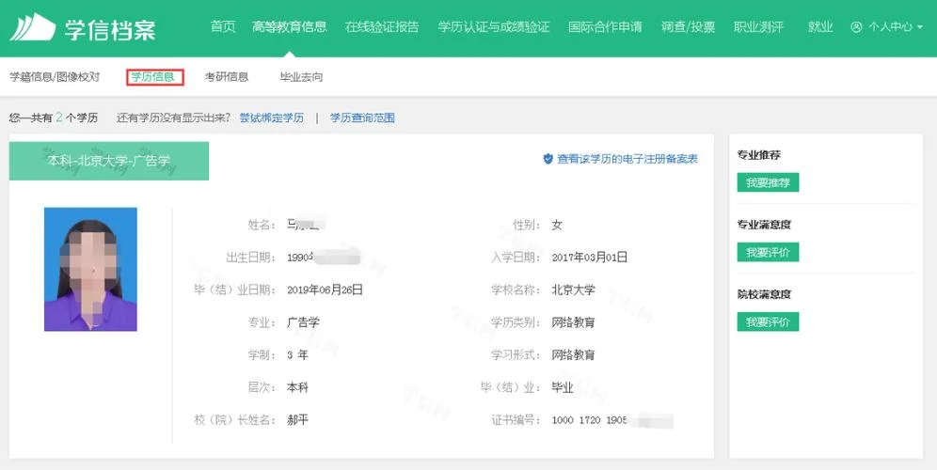Screen dimensions: 937x470
Task: Click the 学信档案 title text
Action: tap(110, 28)
